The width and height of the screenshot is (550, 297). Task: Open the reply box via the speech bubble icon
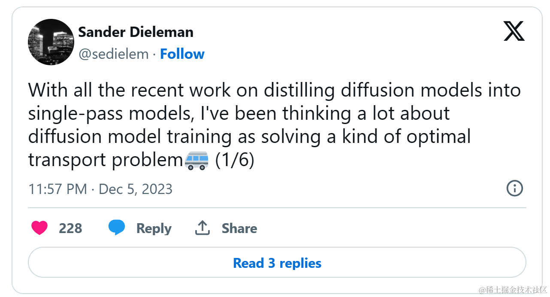click(117, 228)
